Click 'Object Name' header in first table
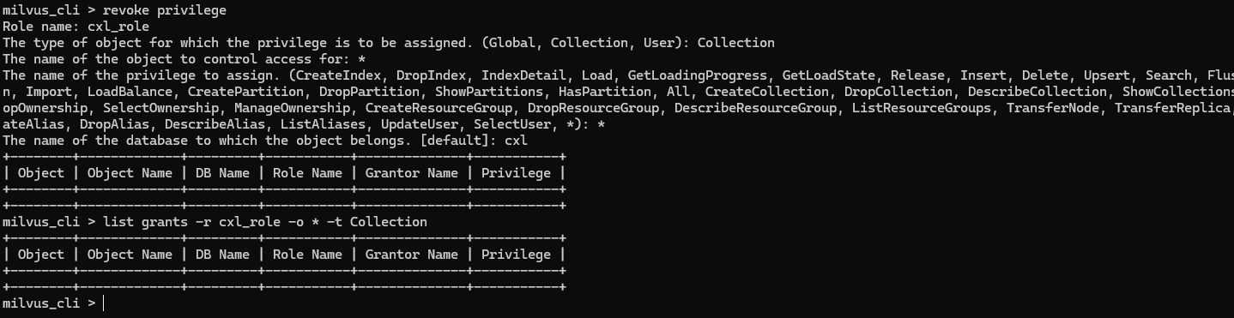Image resolution: width=1234 pixels, height=318 pixels. (130, 173)
